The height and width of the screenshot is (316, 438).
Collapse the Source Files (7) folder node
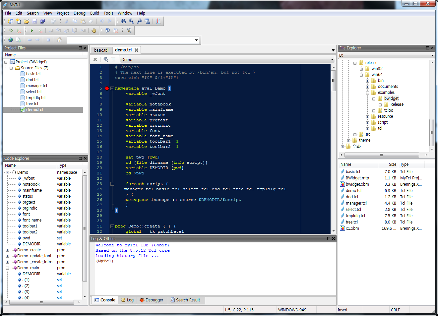point(11,68)
